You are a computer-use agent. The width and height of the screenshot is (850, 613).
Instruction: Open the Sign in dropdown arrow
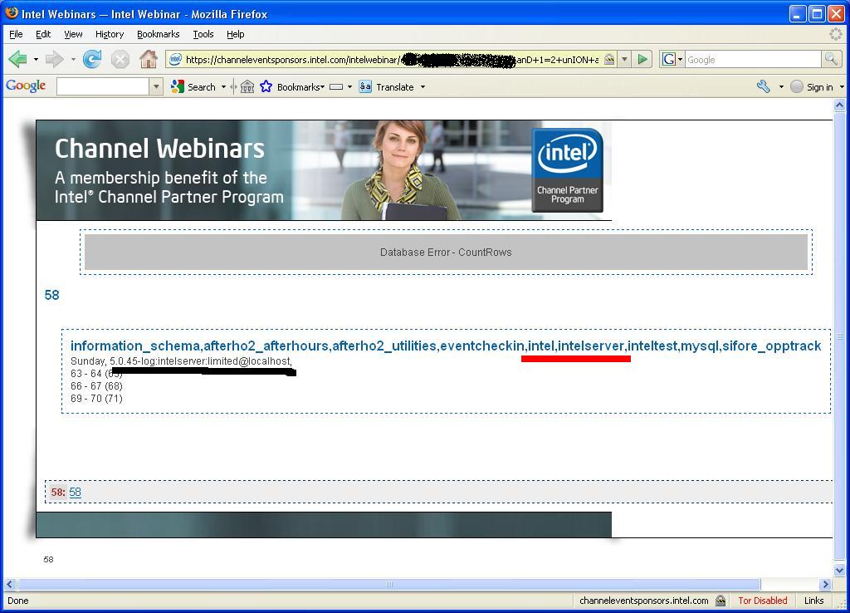(842, 86)
